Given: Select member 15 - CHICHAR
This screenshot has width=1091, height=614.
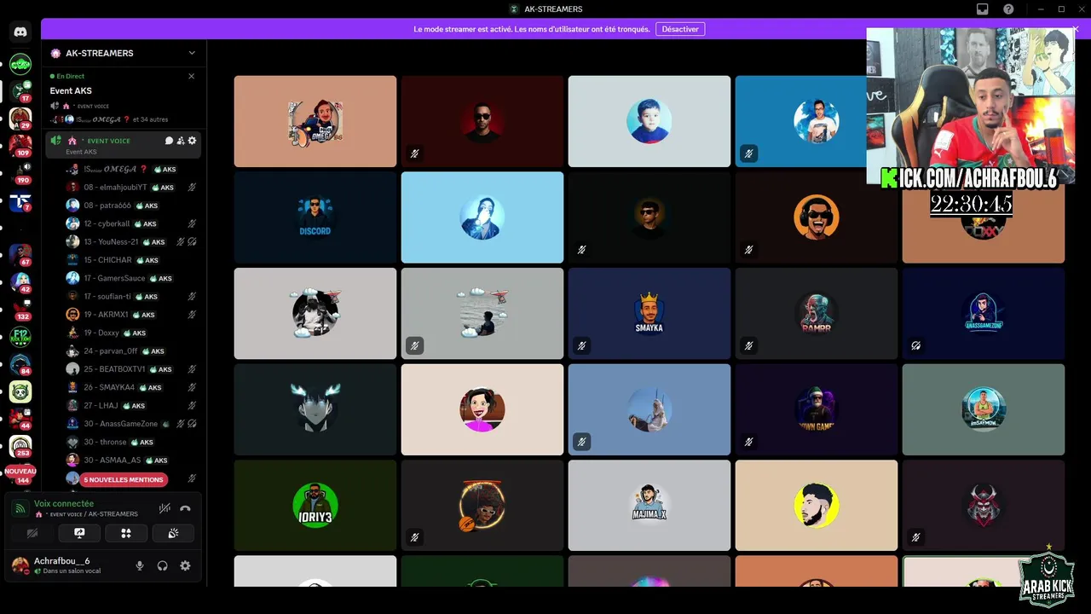Looking at the screenshot, I should [x=131, y=260].
